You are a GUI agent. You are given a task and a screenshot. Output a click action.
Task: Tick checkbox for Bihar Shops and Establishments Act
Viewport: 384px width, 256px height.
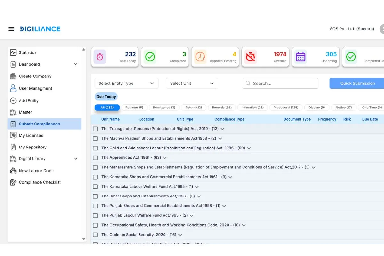95,196
